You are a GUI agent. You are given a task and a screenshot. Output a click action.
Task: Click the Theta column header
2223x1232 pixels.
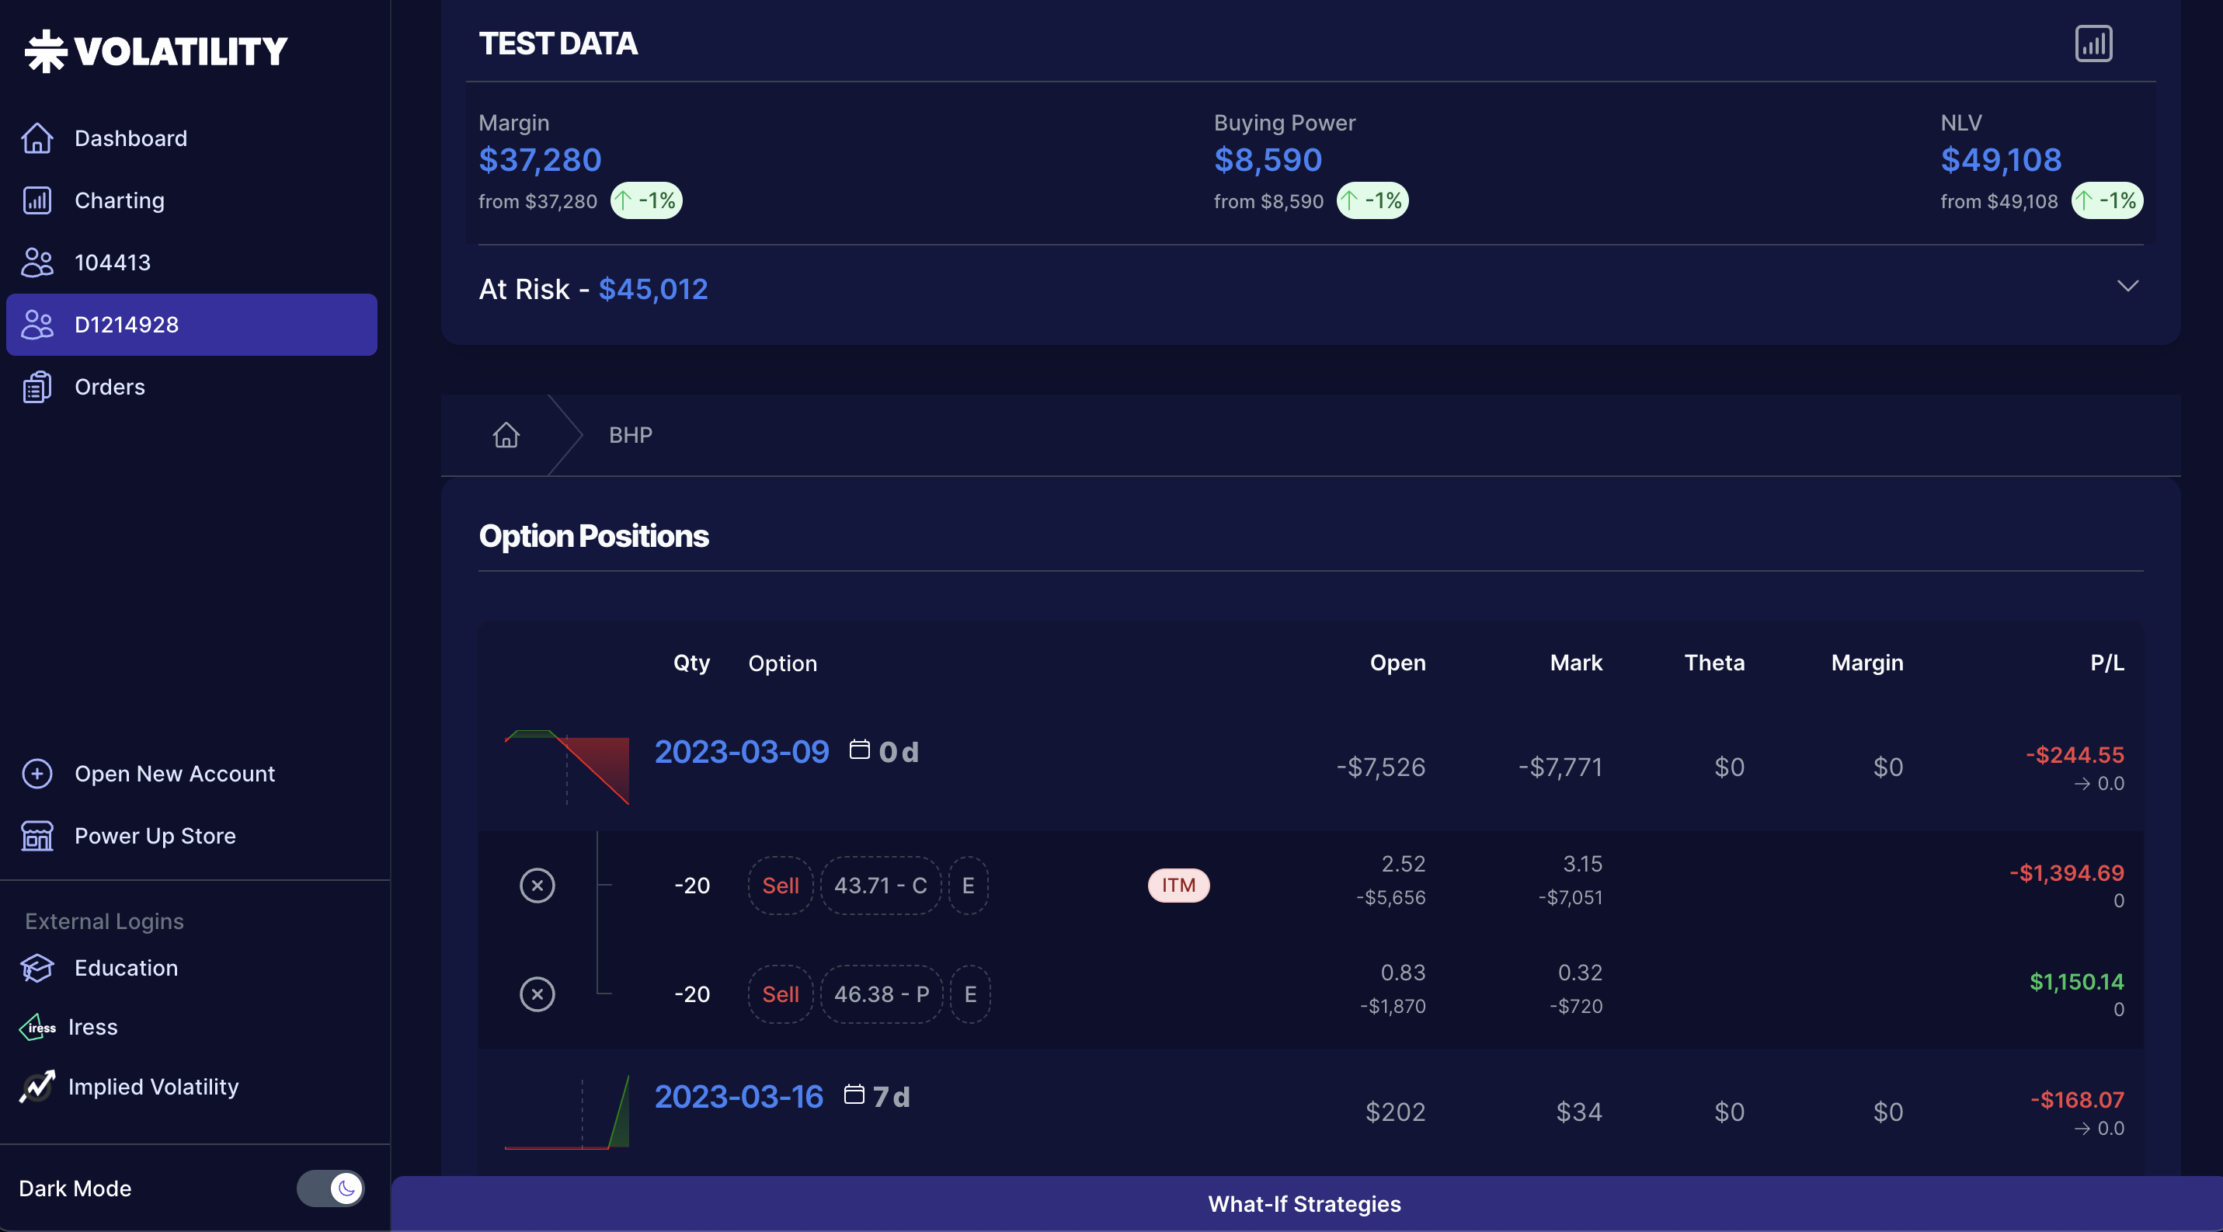pos(1713,663)
